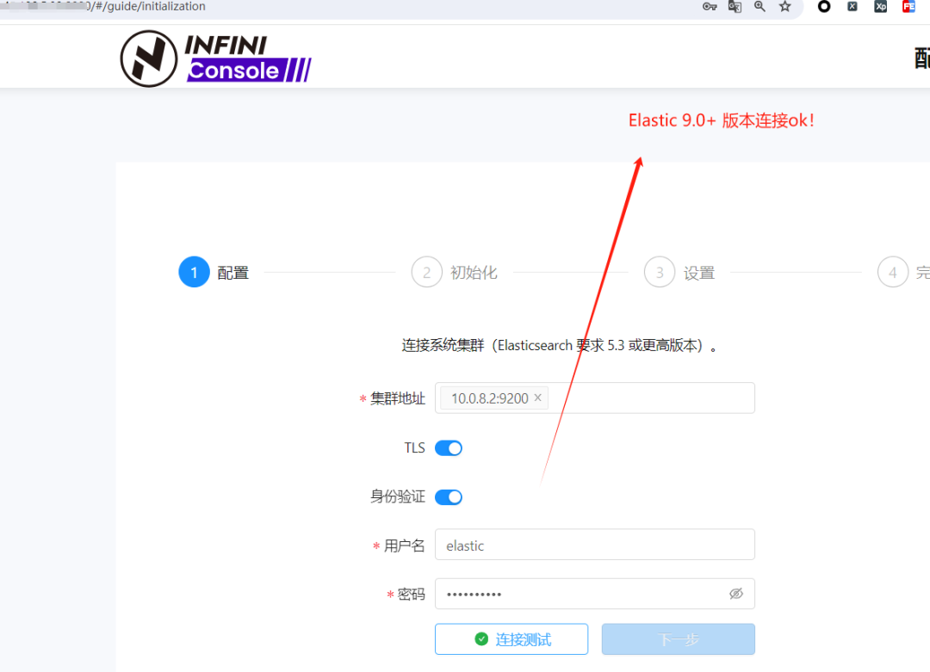The width and height of the screenshot is (930, 672).
Task: Bookmark this page with the star icon
Action: 785,7
